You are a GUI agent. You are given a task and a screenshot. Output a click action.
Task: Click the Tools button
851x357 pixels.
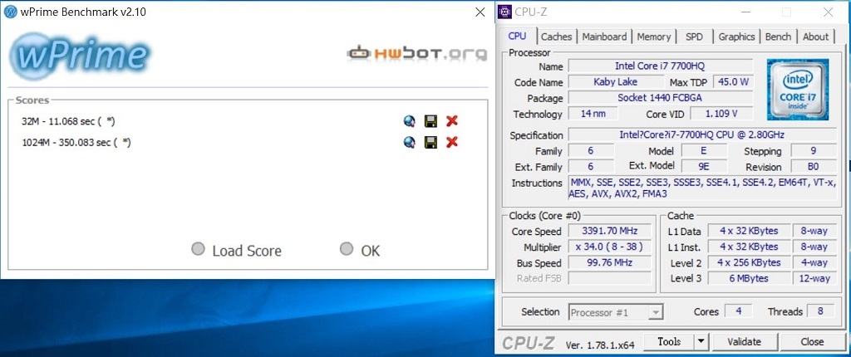[x=669, y=342]
